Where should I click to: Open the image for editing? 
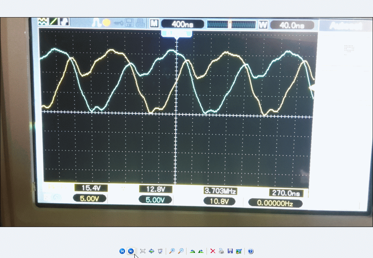click(239, 251)
